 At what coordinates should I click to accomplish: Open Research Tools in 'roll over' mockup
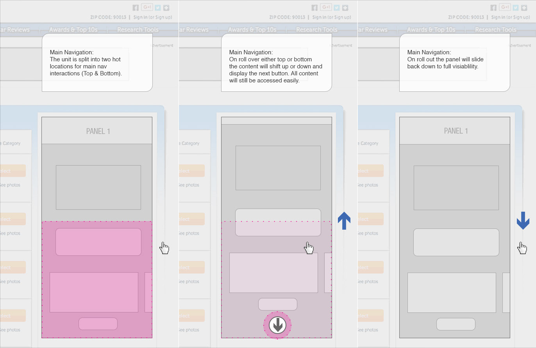317,30
